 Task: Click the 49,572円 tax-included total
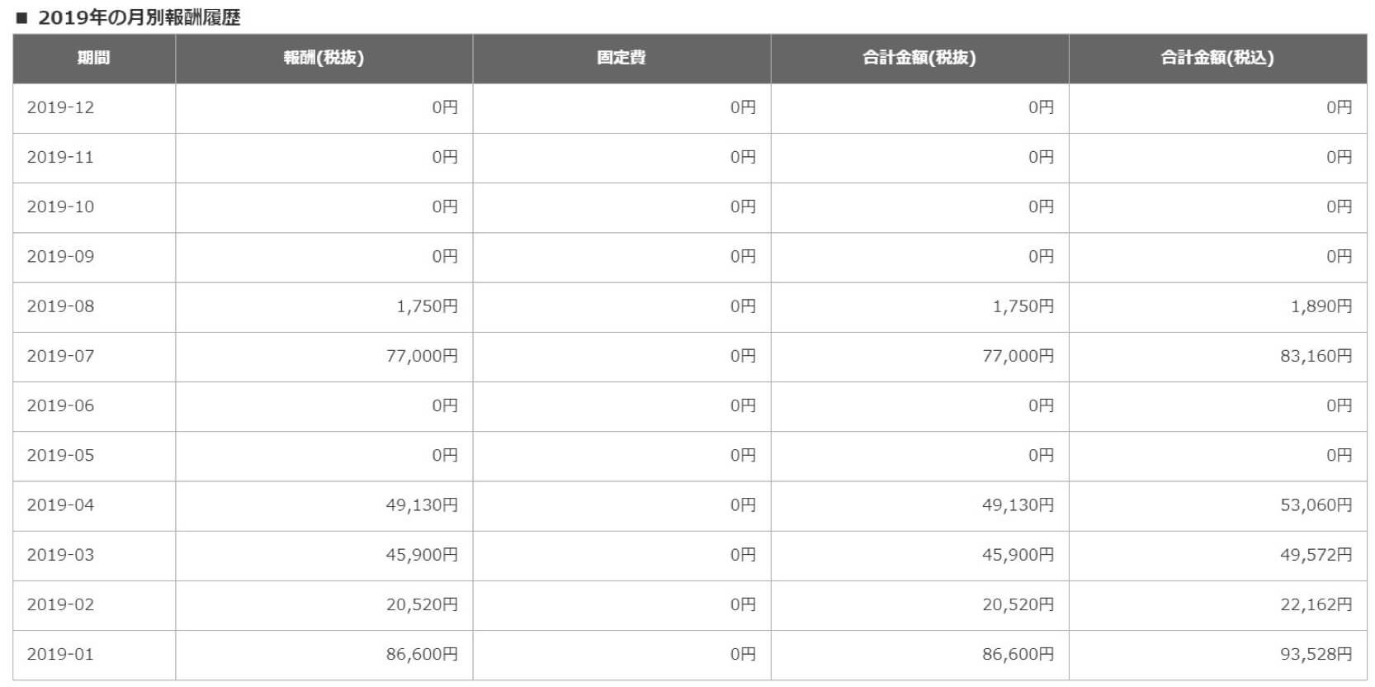[x=1316, y=555]
